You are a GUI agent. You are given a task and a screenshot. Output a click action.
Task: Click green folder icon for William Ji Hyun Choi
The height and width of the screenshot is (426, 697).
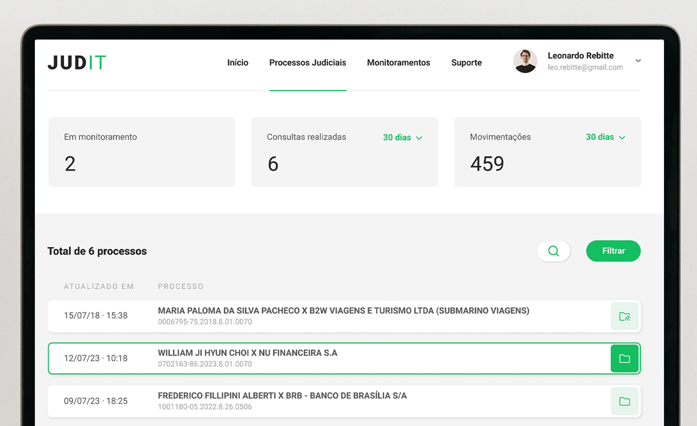click(x=625, y=359)
